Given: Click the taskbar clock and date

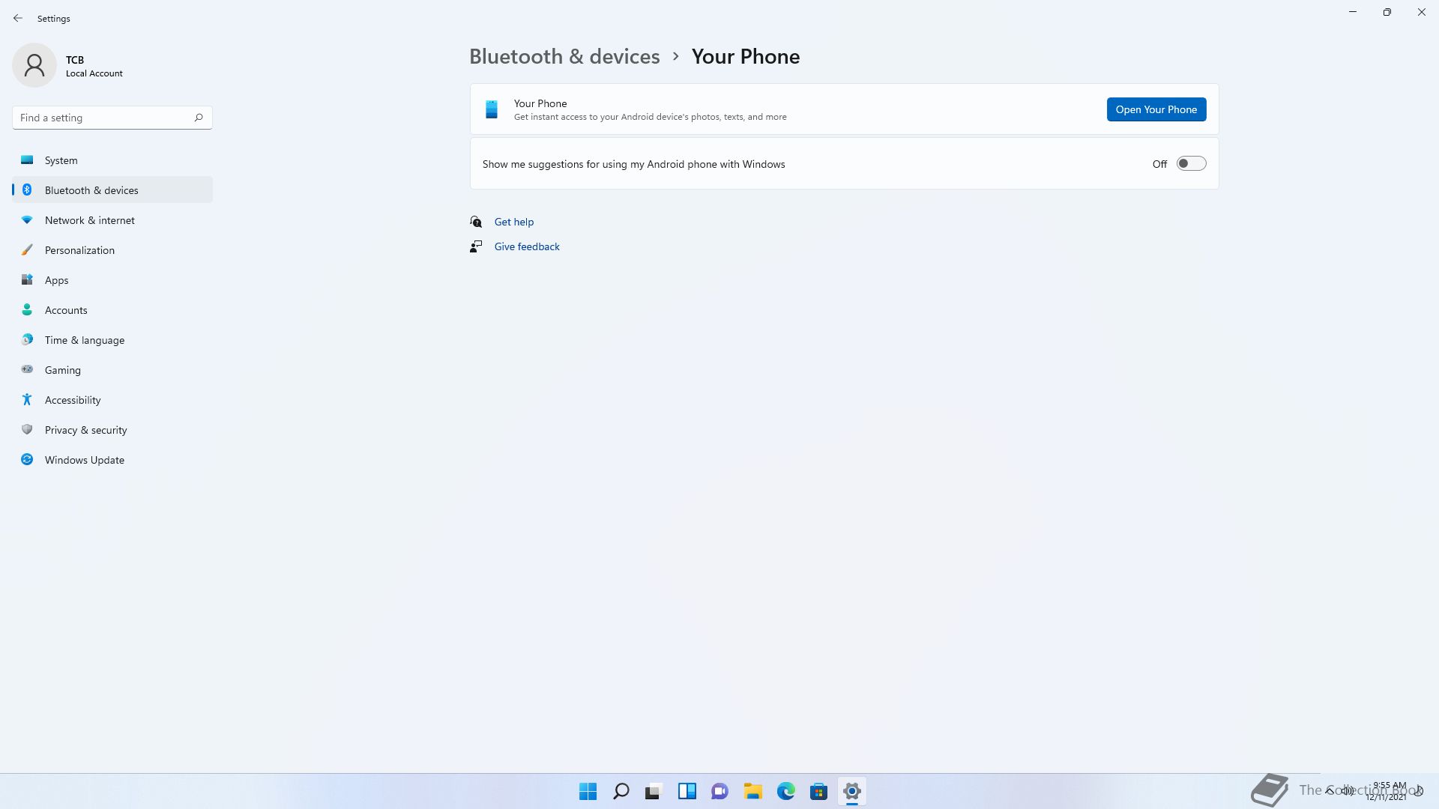Looking at the screenshot, I should [x=1387, y=791].
